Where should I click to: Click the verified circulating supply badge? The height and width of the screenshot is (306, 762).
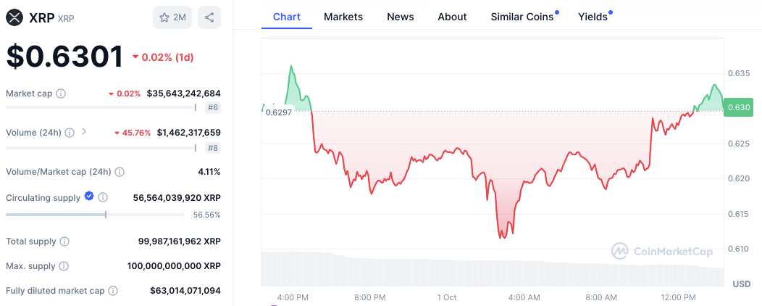(89, 197)
